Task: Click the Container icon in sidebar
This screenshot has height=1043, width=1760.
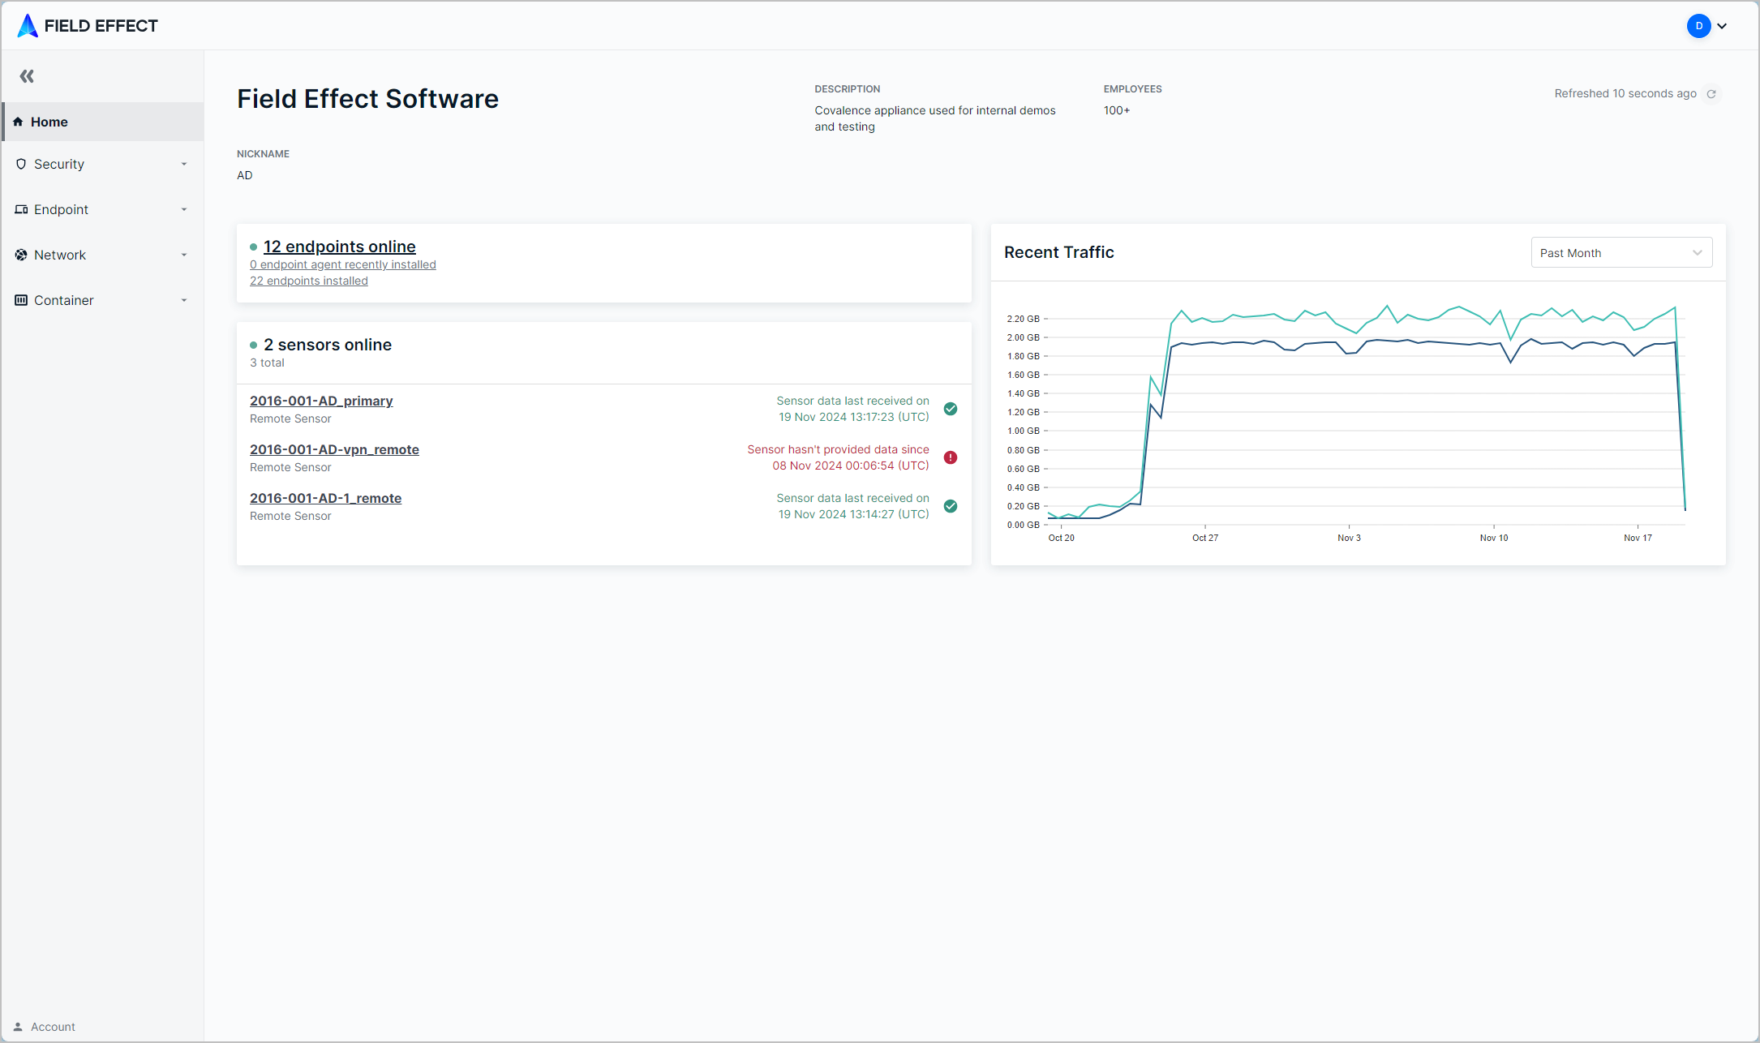Action: [21, 300]
